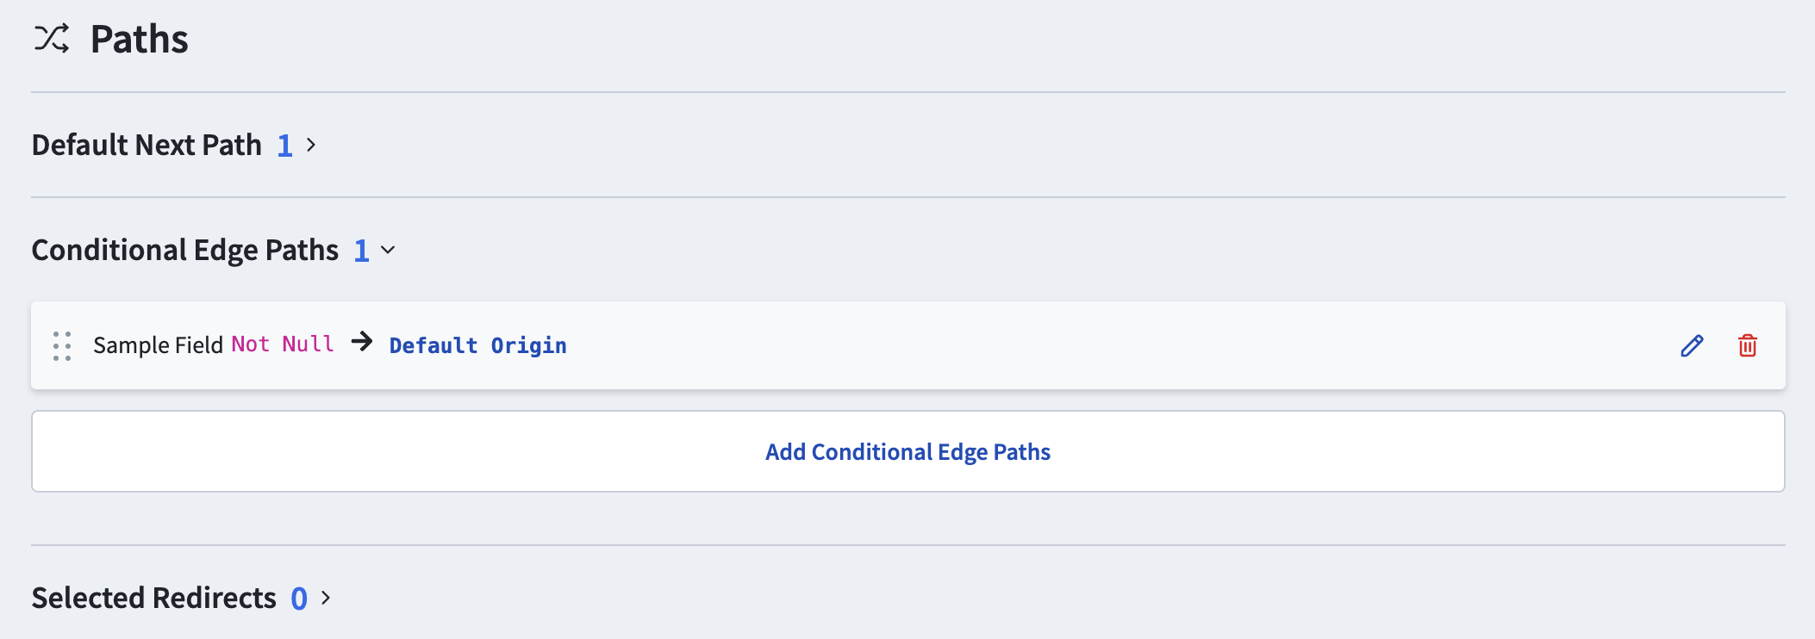Viewport: 1815px width, 639px height.
Task: Edit the Sample Field condition with pencil icon
Action: 1692,345
